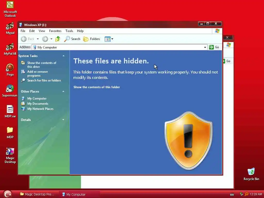Viewport: 264px width, 198px height.
Task: Maximize the Windows XP (E:) window
Action: 208,24
